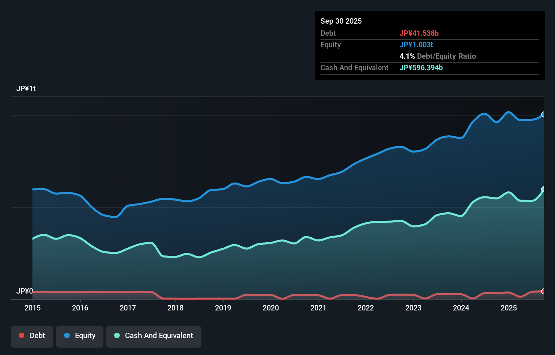Select the Cash endpoint marker on the chart

(543, 189)
